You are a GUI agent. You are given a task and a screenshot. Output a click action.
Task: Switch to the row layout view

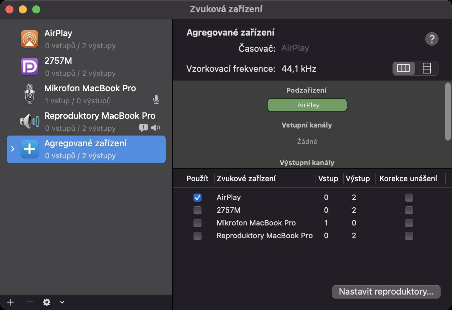coord(427,68)
